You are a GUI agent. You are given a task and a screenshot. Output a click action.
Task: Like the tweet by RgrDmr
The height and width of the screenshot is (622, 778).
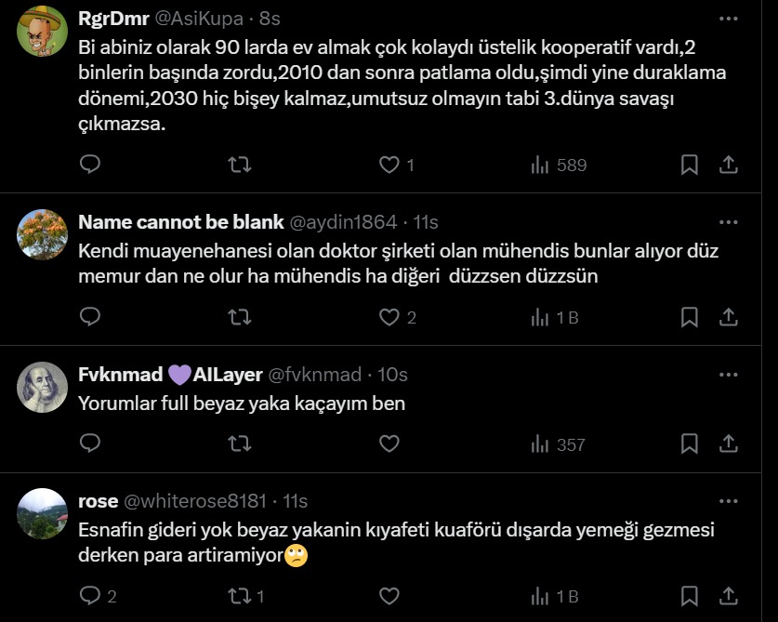coord(389,165)
